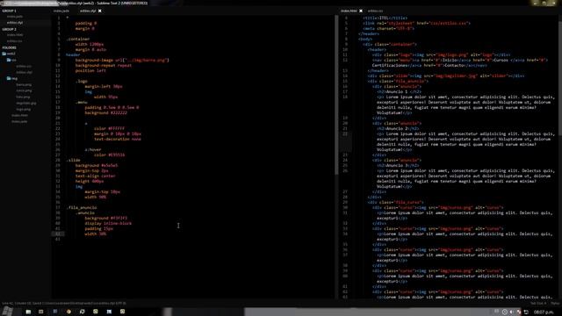This screenshot has width=562, height=316.
Task: Open logo.png in img folder
Action: coord(24,109)
